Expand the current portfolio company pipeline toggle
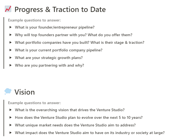 (11, 50)
